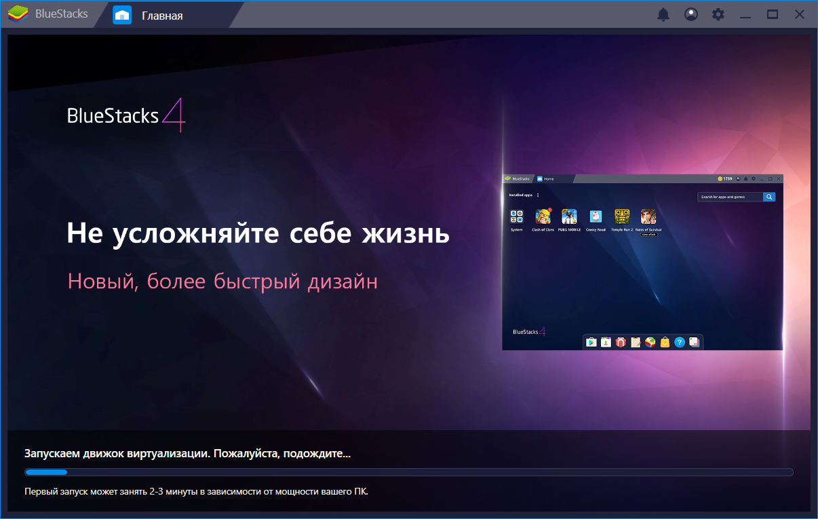Open the System apps folder
The height and width of the screenshot is (519, 818).
coord(517,216)
